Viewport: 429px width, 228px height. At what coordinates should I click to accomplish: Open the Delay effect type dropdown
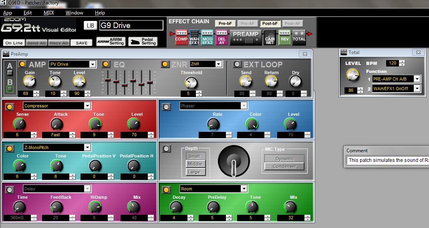pos(87,189)
